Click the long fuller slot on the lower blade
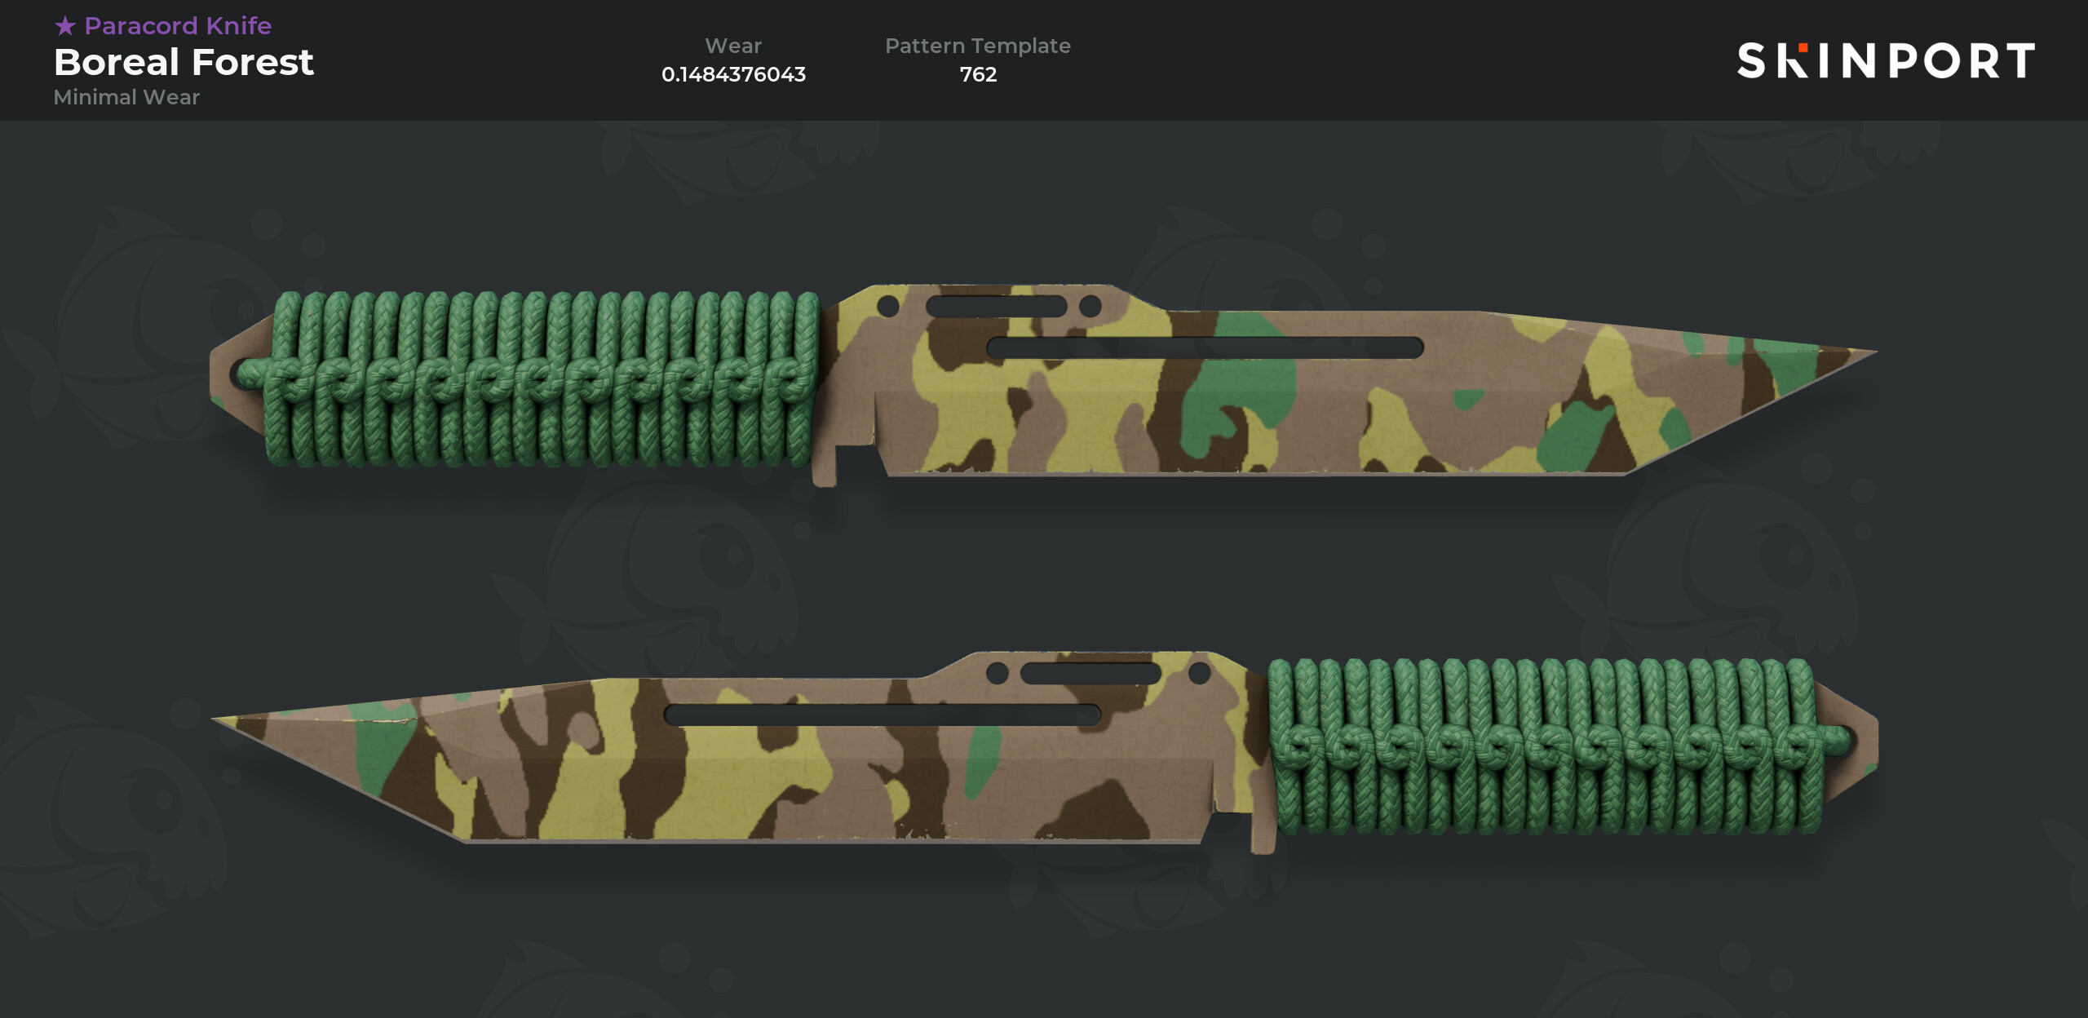Viewport: 2088px width, 1018px height. coord(883,715)
